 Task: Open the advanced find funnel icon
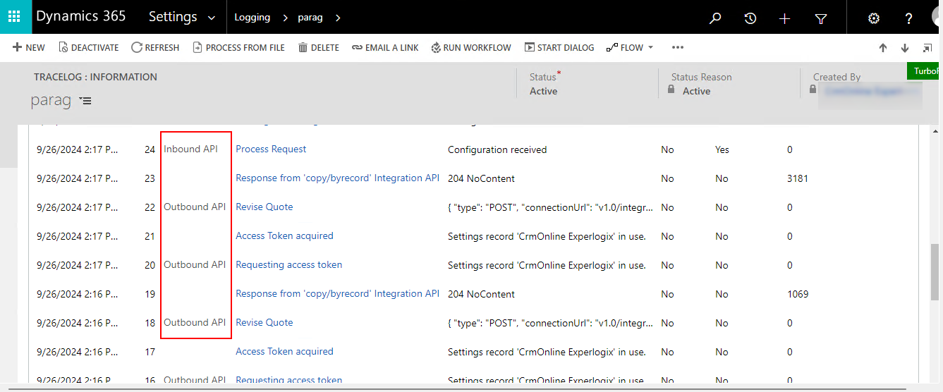click(821, 18)
